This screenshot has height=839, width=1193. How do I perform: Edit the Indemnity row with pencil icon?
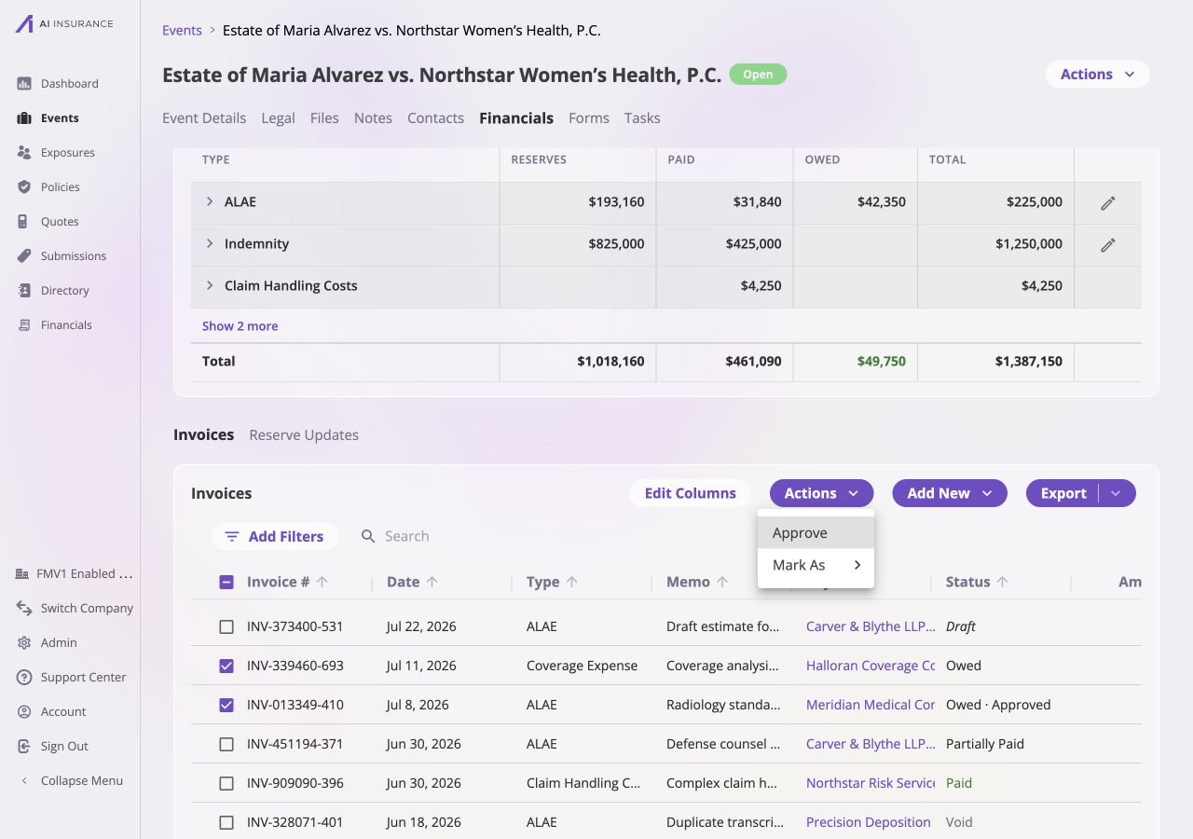point(1108,244)
